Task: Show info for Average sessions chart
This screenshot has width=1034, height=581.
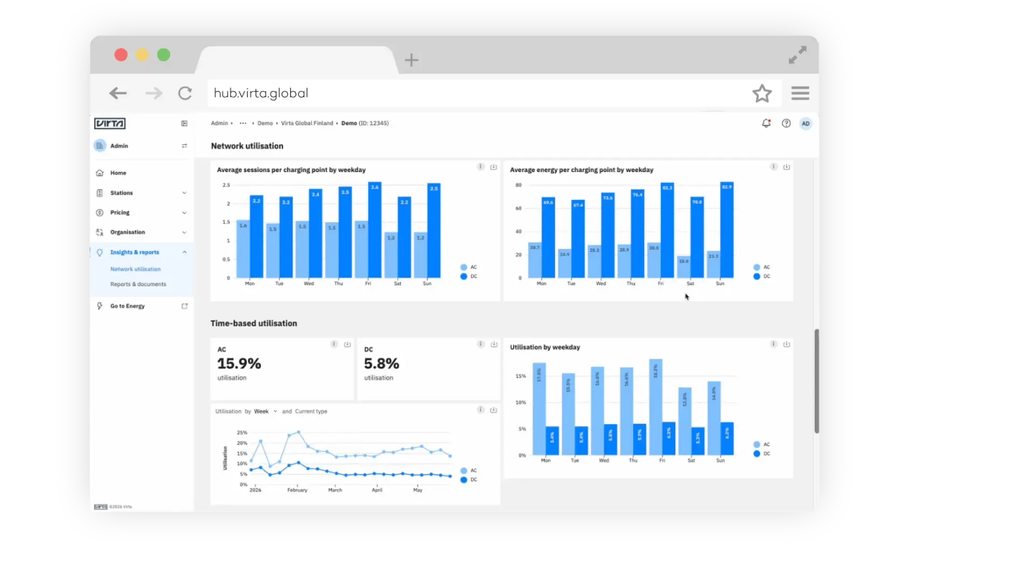Action: [480, 167]
